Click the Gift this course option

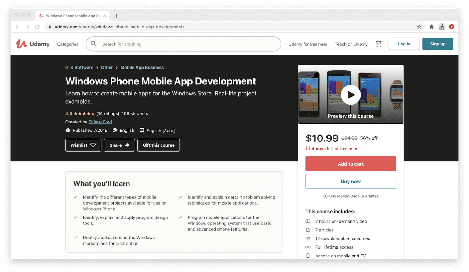158,145
